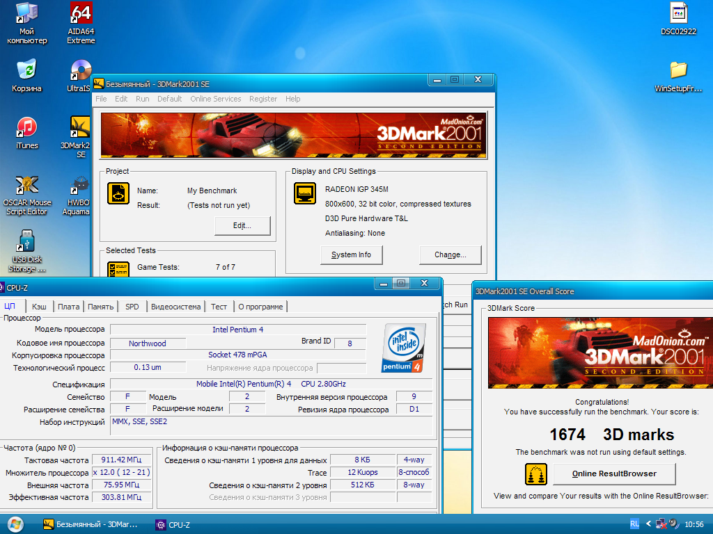Switch to the Память tab in CPU-Z
713x534 pixels.
click(x=100, y=307)
